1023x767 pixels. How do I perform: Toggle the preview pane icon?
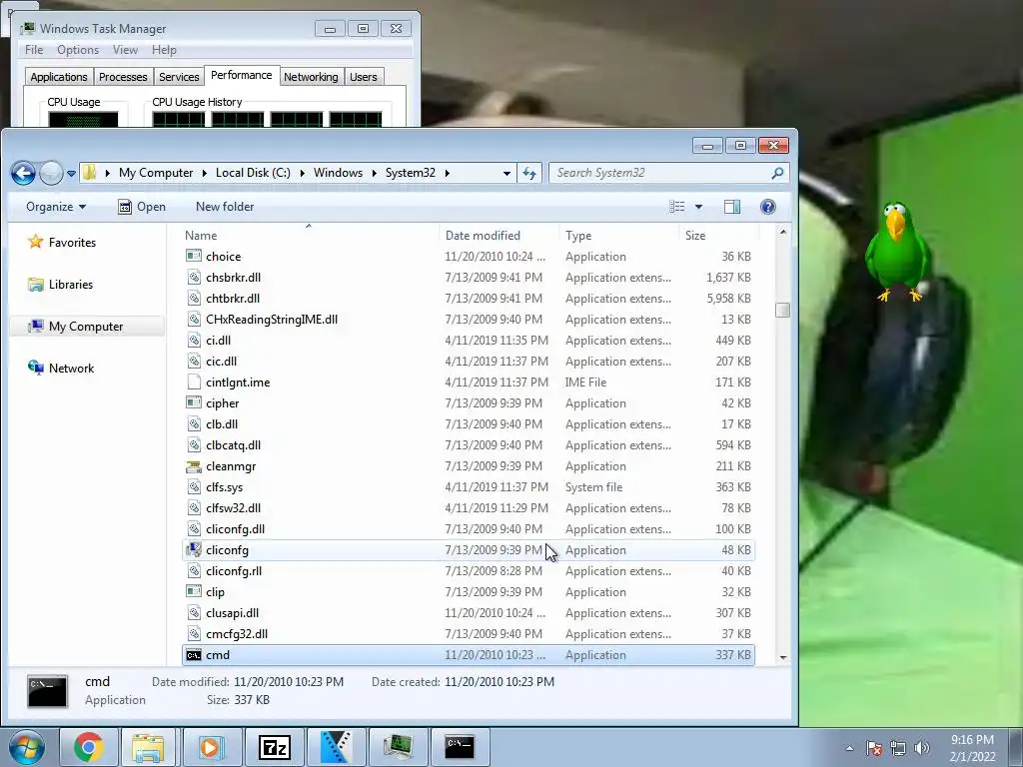732,207
